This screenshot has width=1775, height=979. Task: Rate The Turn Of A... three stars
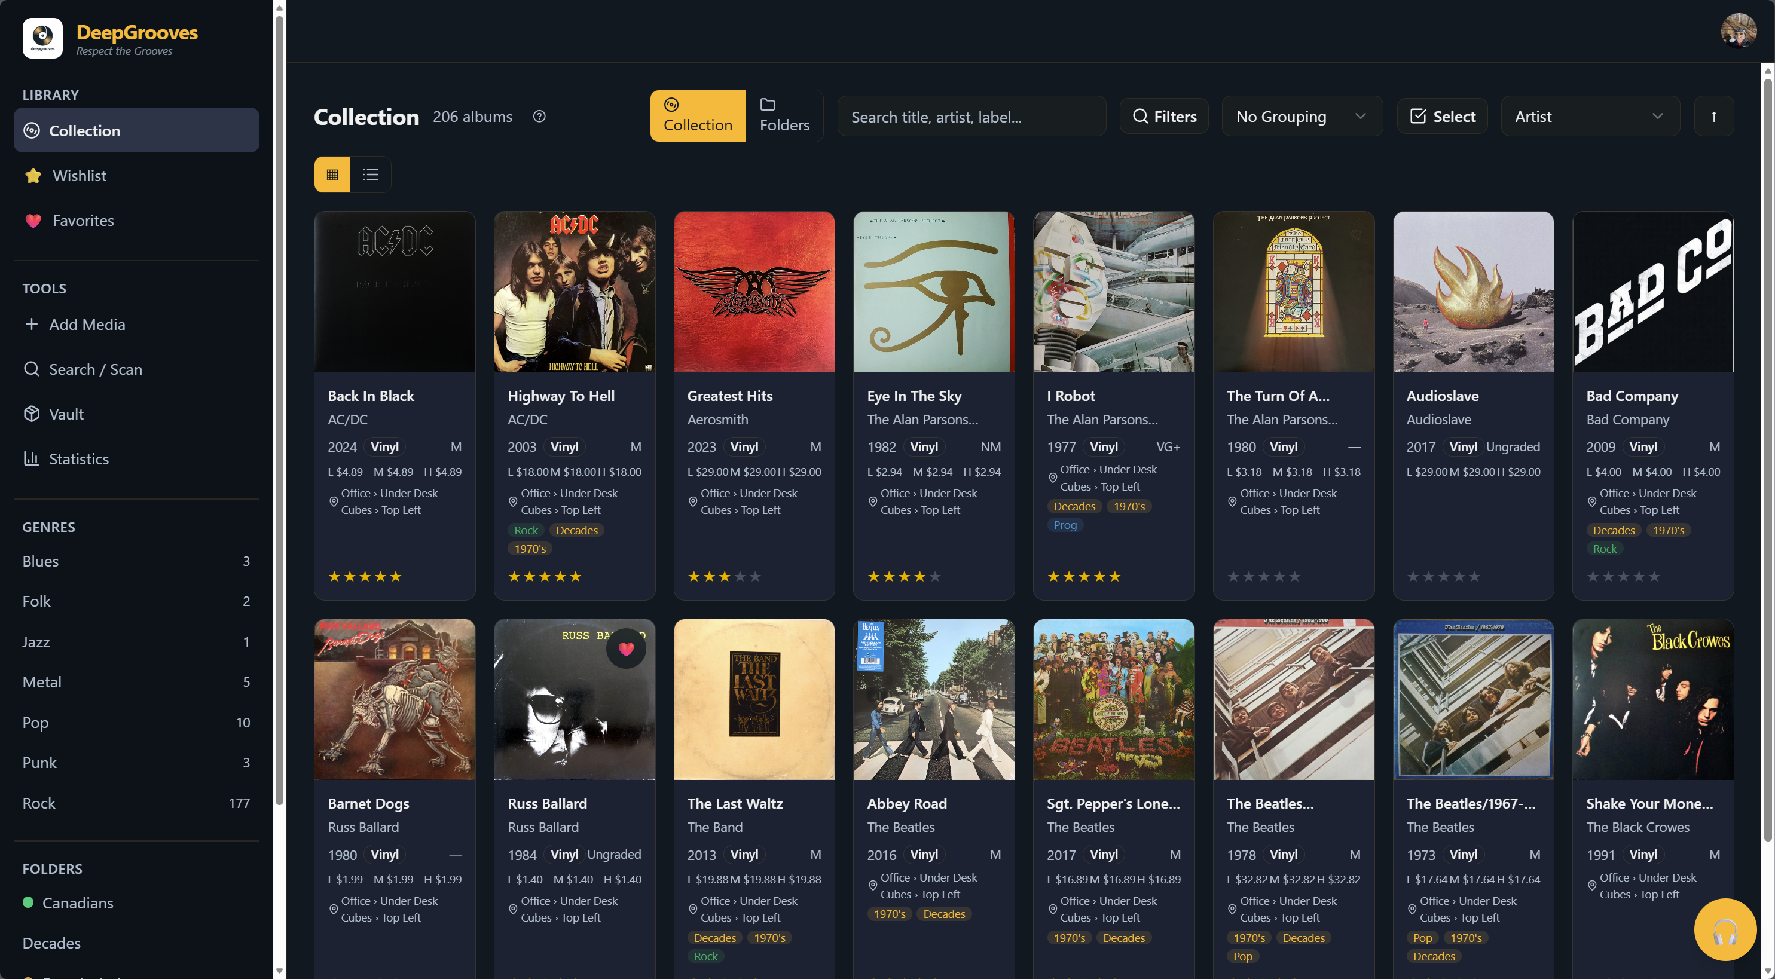pyautogui.click(x=1264, y=577)
